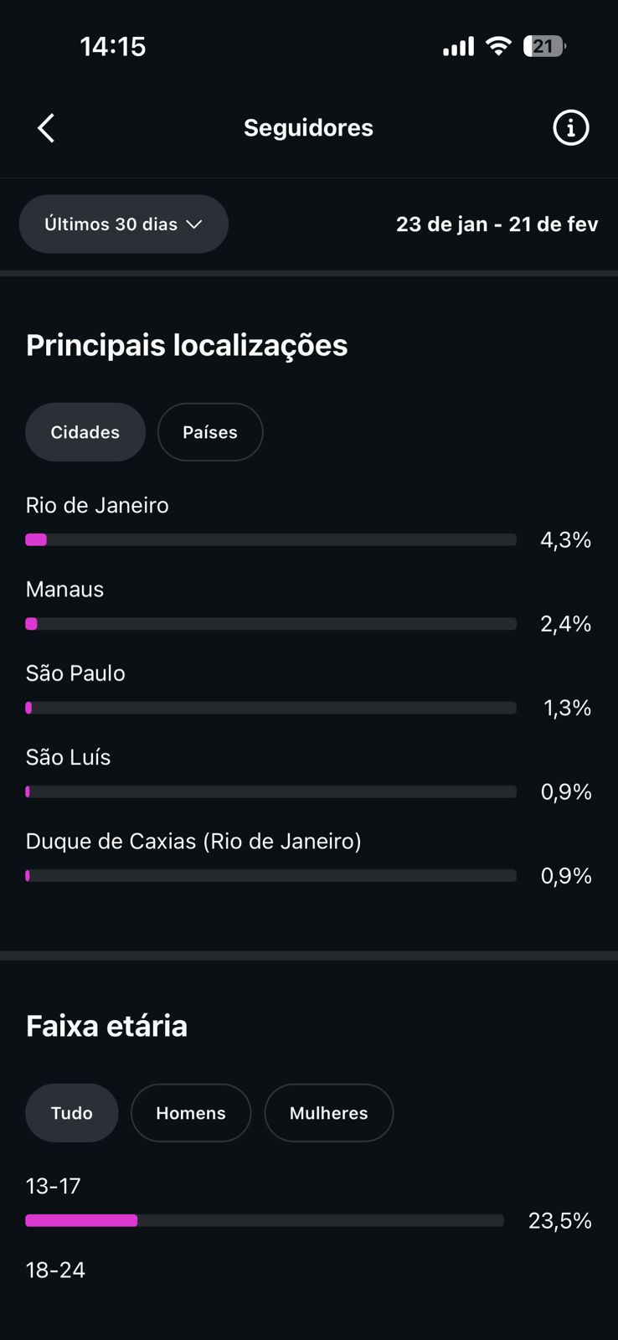This screenshot has height=1340, width=618.
Task: Tap the 23 de jan - 21 de fev date range
Action: coord(497,224)
